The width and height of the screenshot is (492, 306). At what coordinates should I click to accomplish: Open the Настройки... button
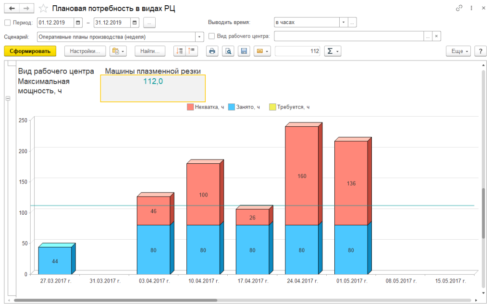[85, 51]
